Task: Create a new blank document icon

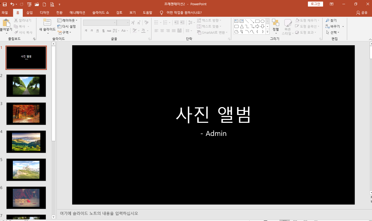Action: pos(44,4)
